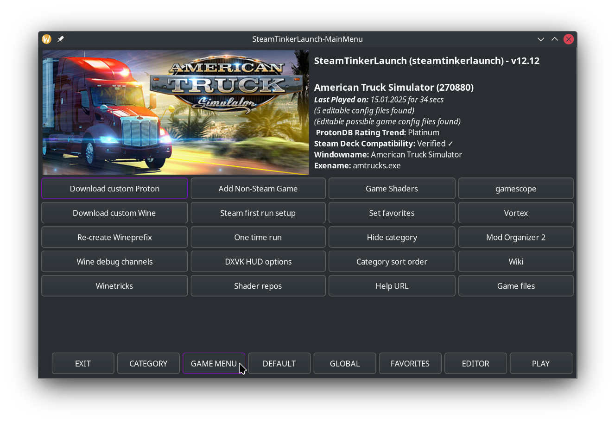Open DXVK HUD options

tap(258, 262)
